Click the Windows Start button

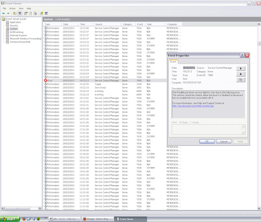point(10,219)
